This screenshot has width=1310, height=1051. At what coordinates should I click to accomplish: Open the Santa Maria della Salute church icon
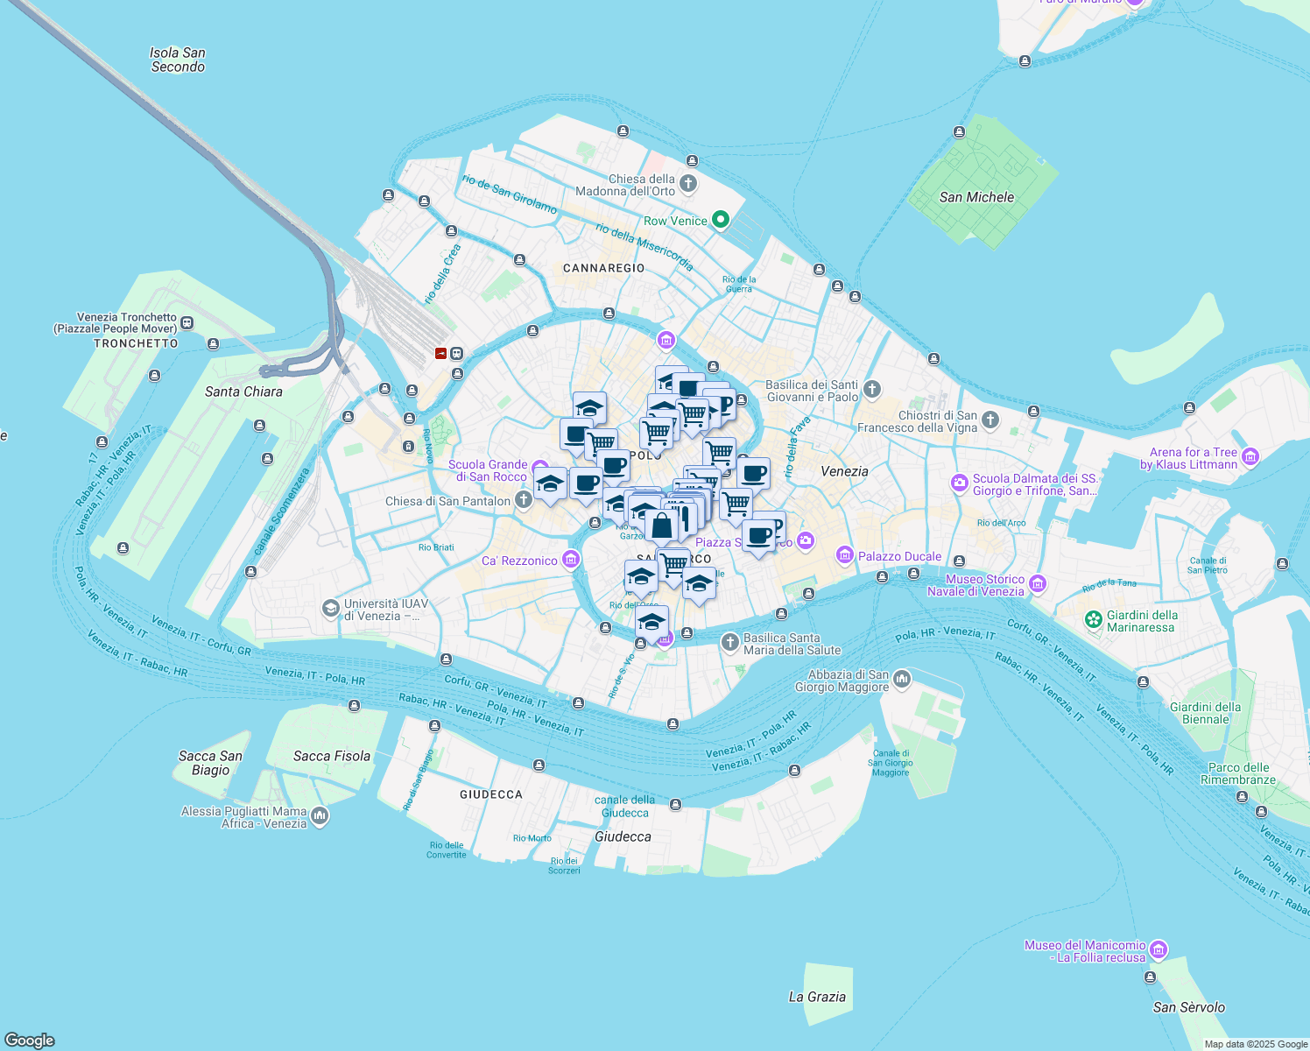(729, 643)
